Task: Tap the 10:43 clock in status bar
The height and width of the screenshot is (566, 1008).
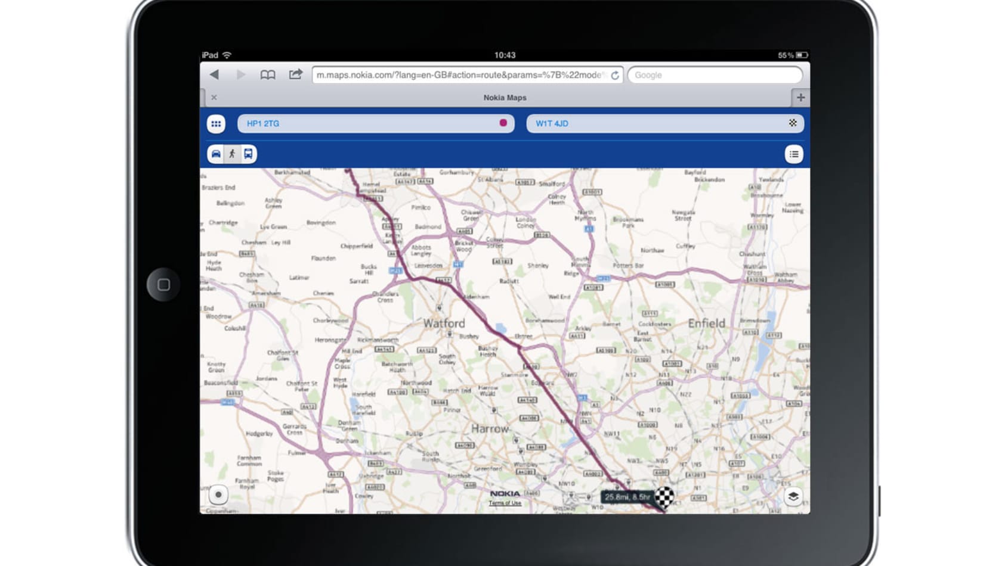Action: 505,55
